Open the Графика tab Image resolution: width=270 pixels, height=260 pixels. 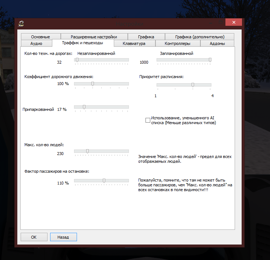[x=146, y=37]
